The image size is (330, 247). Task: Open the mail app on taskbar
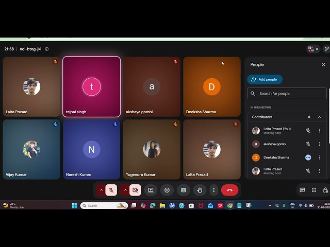(x=210, y=206)
